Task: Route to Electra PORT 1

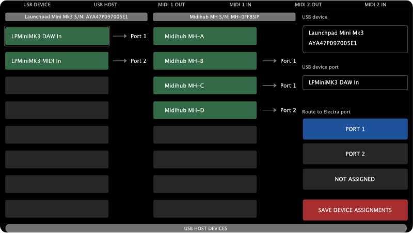Action: click(355, 129)
